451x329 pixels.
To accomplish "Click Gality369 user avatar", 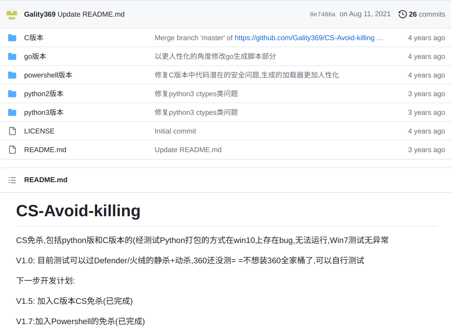I will tap(12, 14).
